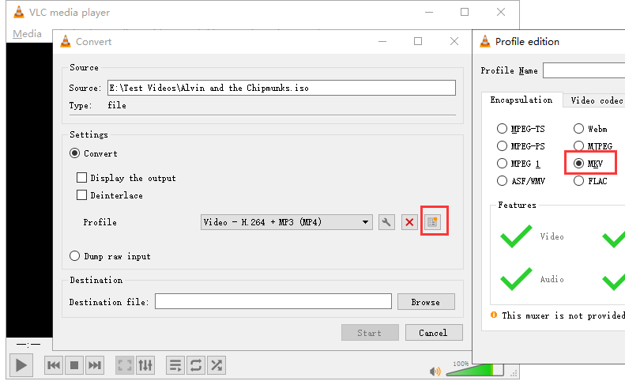Open extended settings equalizer icon
Screen dimensions: 625x385
(x=145, y=365)
